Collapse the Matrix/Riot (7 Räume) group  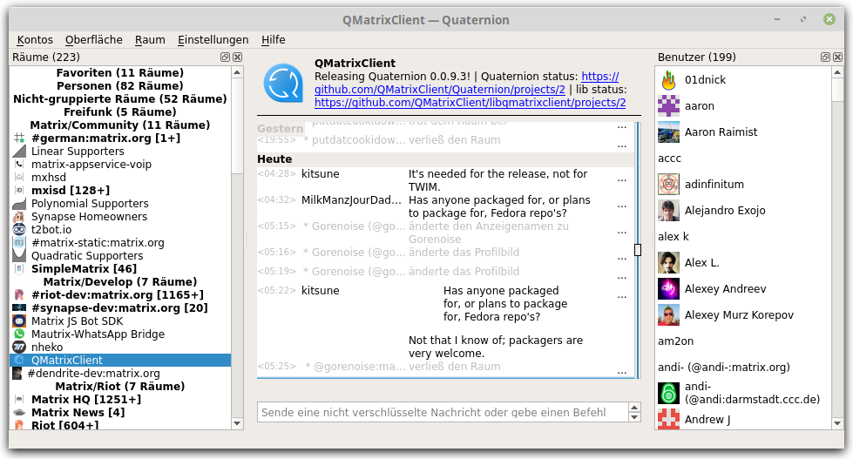click(x=119, y=386)
